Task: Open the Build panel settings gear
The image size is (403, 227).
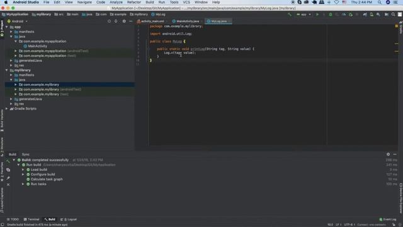Action: pos(388,154)
